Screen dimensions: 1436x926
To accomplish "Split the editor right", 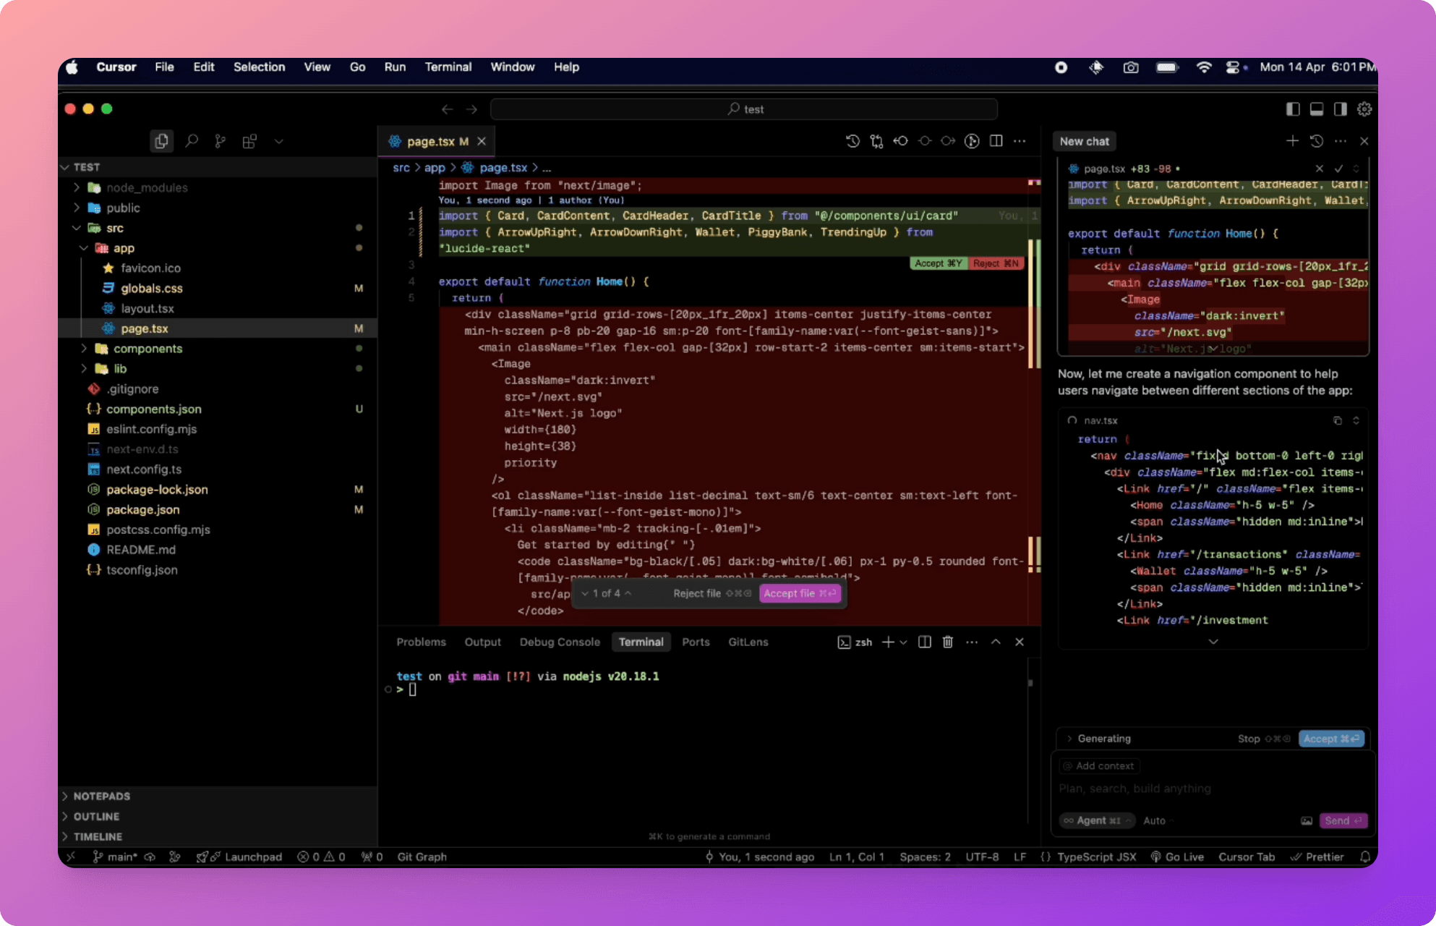I will pyautogui.click(x=996, y=141).
